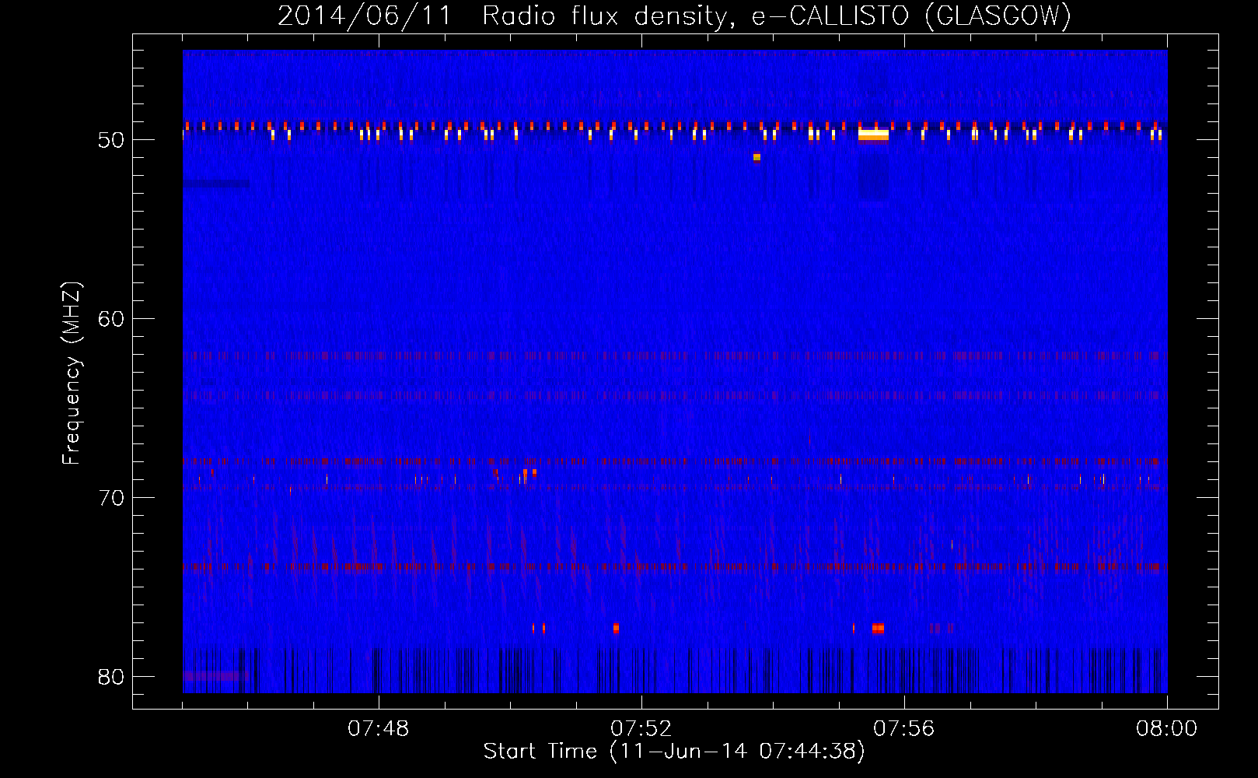Viewport: 1258px width, 778px height.
Task: Click the red burst near 77 MHz around 07:55
Action: click(878, 628)
